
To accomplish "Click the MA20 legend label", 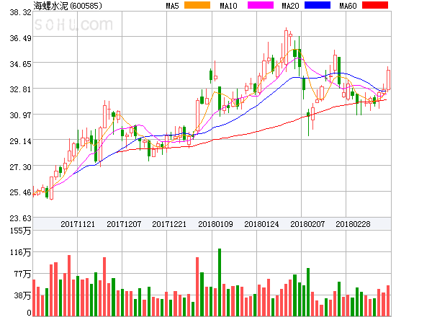I will (290, 6).
